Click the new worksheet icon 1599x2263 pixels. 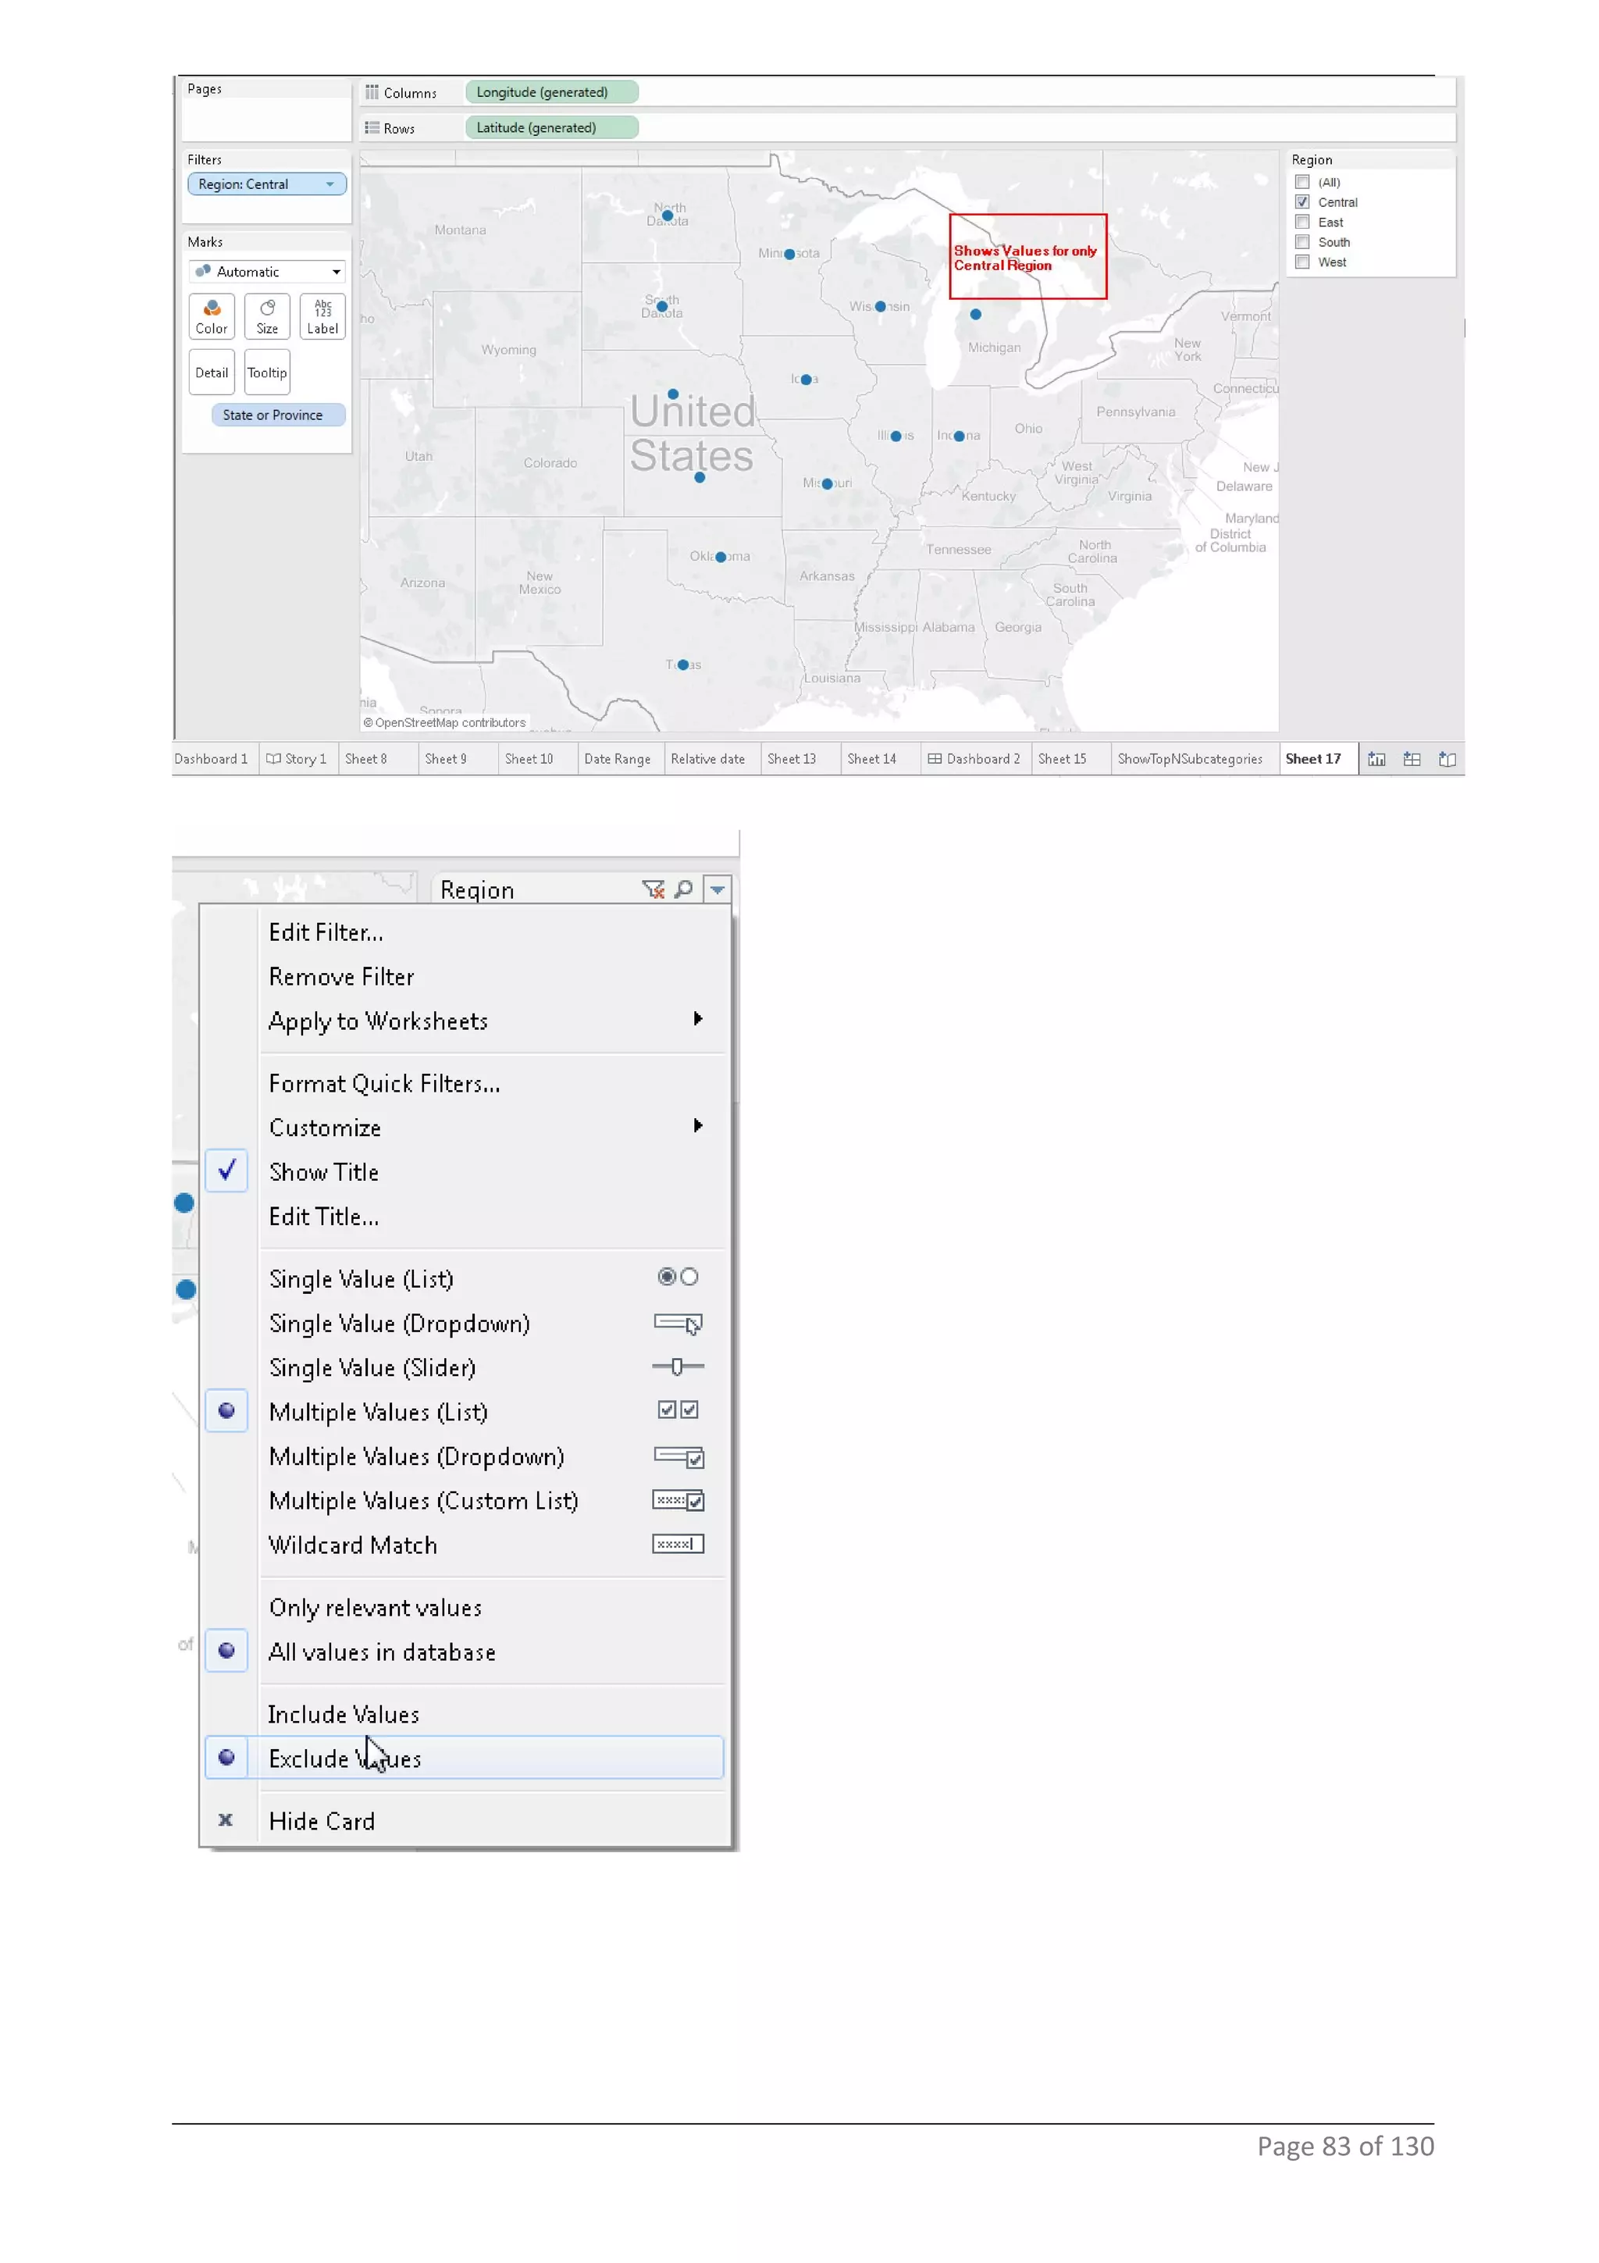1376,759
